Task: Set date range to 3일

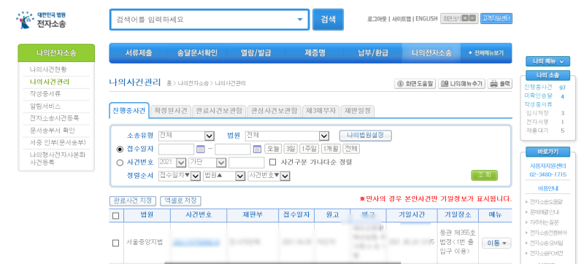Action: (x=291, y=149)
